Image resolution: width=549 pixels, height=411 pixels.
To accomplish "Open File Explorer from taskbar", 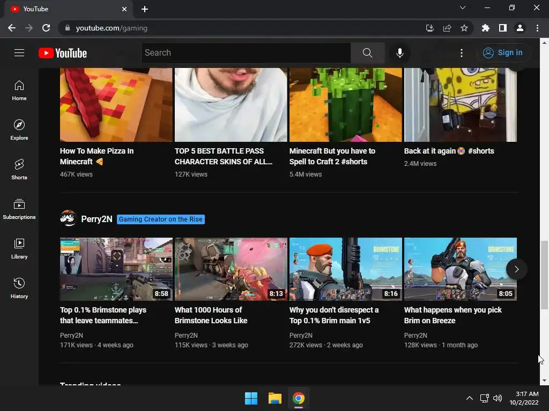I will click(275, 398).
